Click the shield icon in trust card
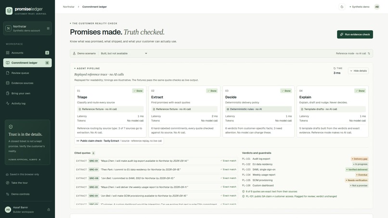388x218 pixels. [x=11, y=127]
